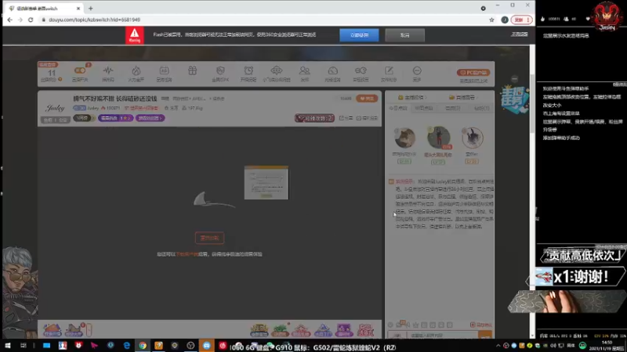The width and height of the screenshot is (627, 352).
Task: Open the cloud-eye icon in streamer toolbar
Action: tap(277, 70)
